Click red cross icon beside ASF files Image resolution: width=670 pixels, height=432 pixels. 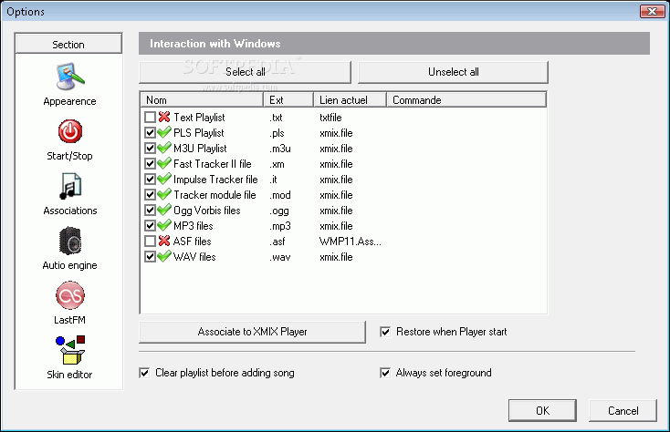point(164,241)
